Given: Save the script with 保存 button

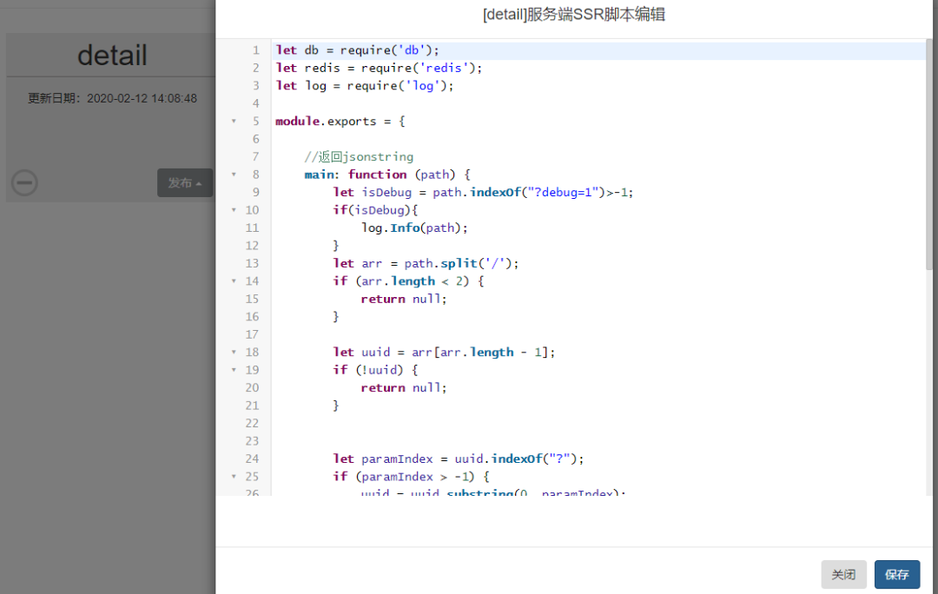Looking at the screenshot, I should pyautogui.click(x=896, y=574).
